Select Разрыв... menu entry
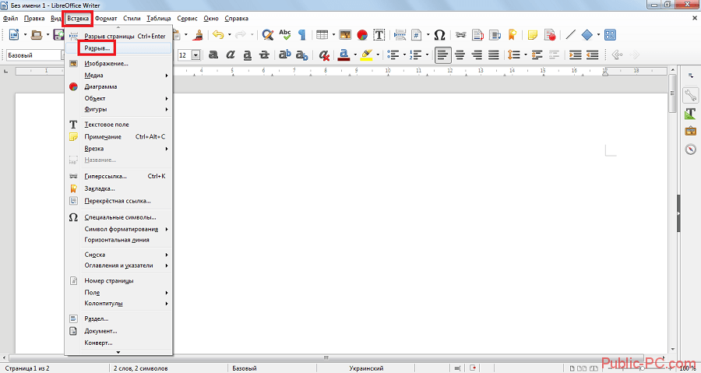This screenshot has height=373, width=701. point(97,48)
